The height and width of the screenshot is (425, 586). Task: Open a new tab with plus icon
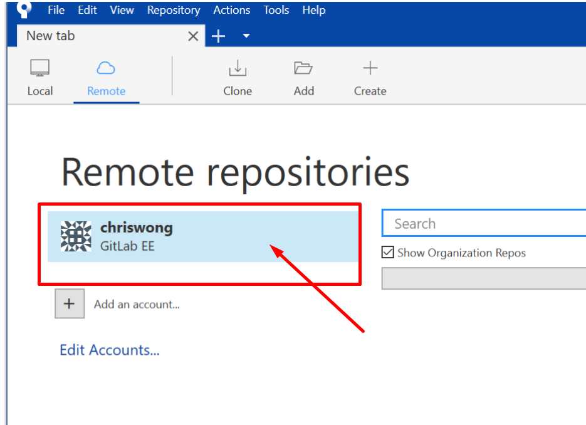coord(218,36)
